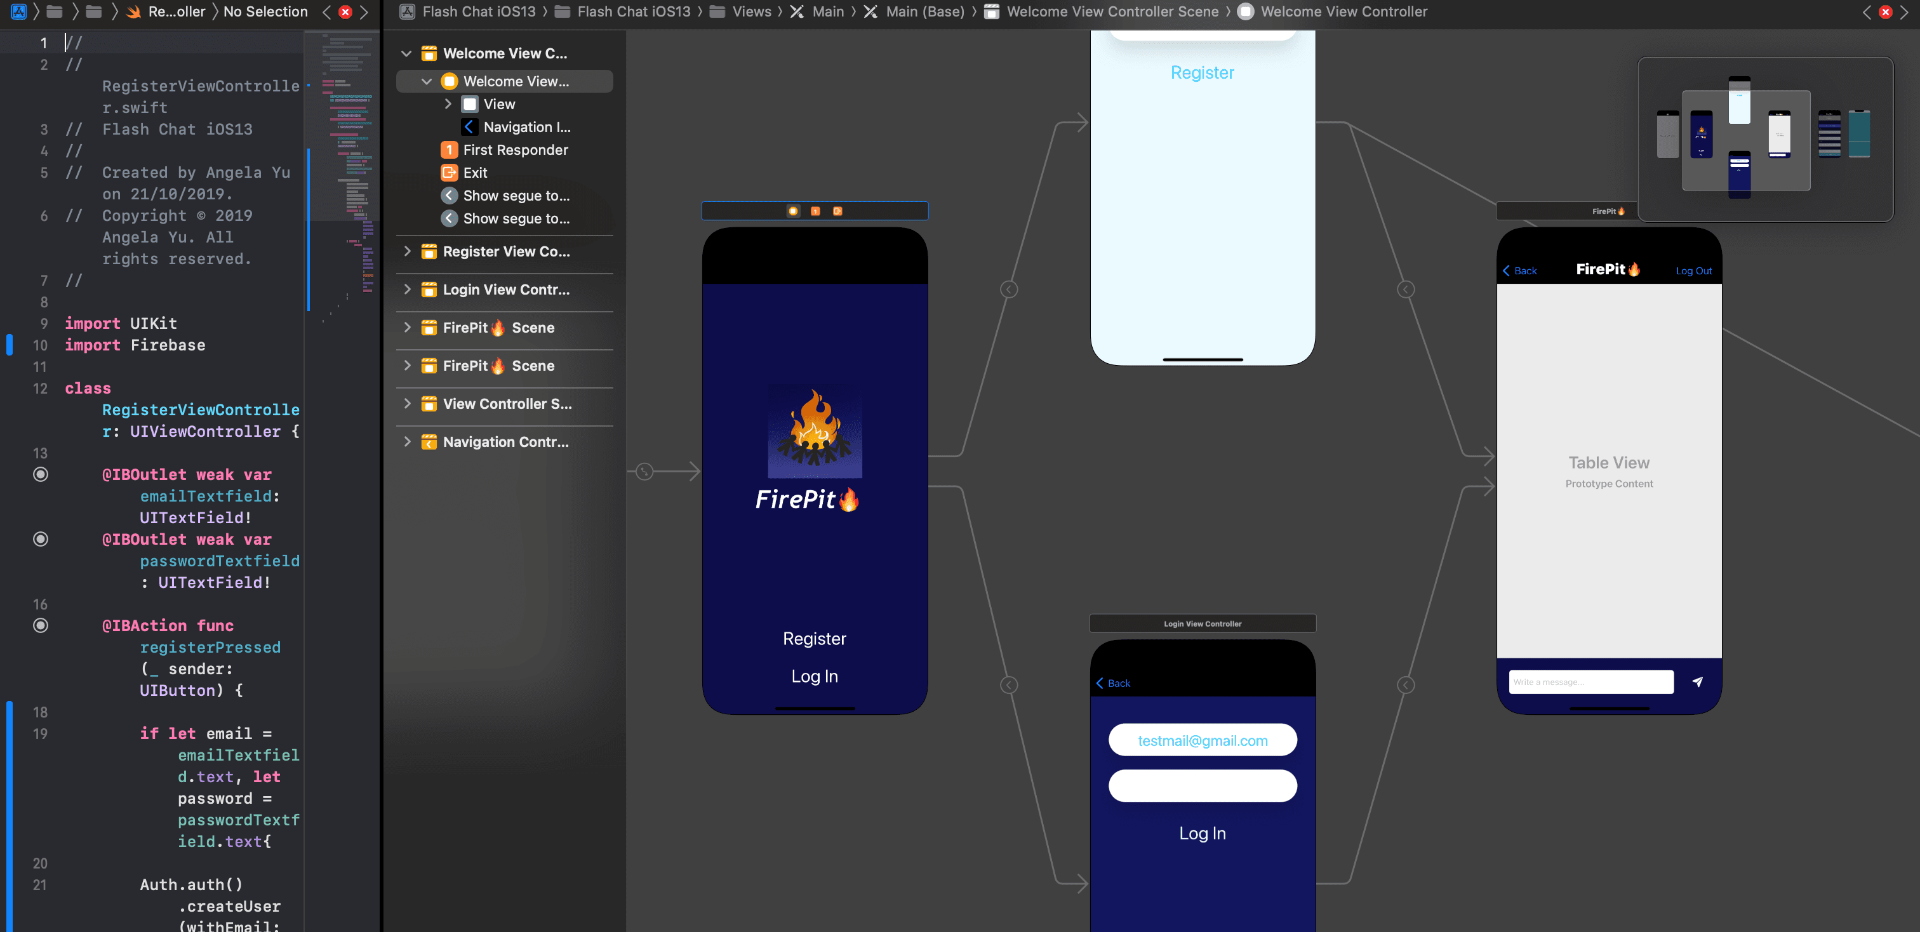The height and width of the screenshot is (932, 1920).
Task: Click the outlet connection circle beside emailTextfield
Action: (40, 474)
